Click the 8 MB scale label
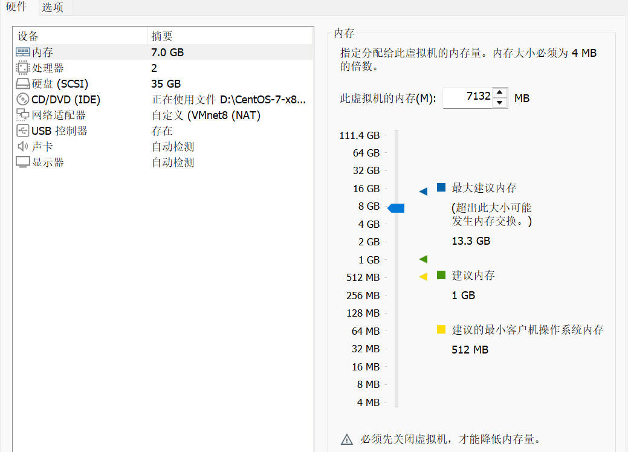Screen dimensions: 628x452 [368, 384]
